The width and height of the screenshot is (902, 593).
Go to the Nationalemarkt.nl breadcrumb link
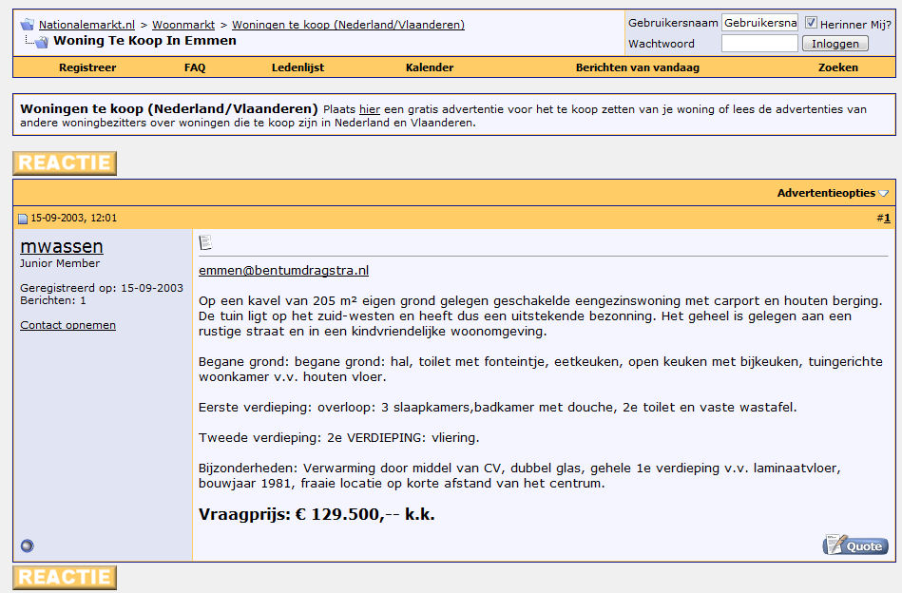86,25
